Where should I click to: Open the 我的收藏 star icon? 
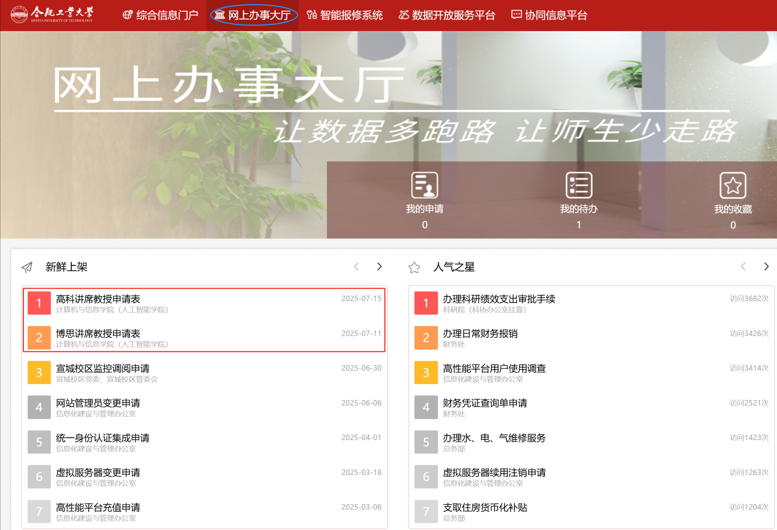tap(733, 185)
